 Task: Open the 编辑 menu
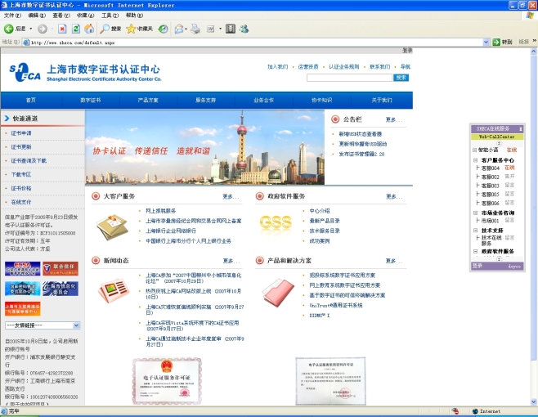(37, 16)
